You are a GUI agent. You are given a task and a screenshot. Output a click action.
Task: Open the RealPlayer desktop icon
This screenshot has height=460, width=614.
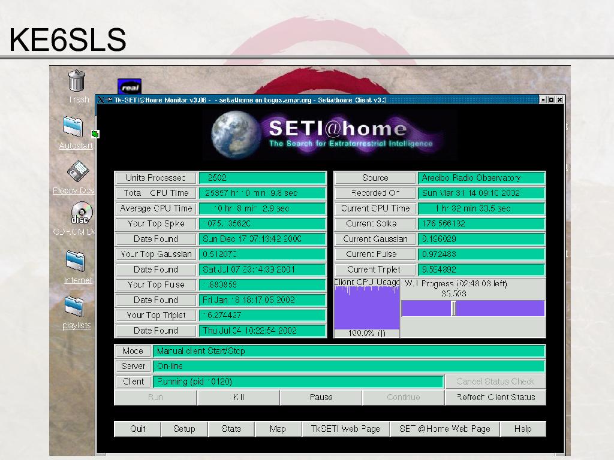(x=129, y=87)
